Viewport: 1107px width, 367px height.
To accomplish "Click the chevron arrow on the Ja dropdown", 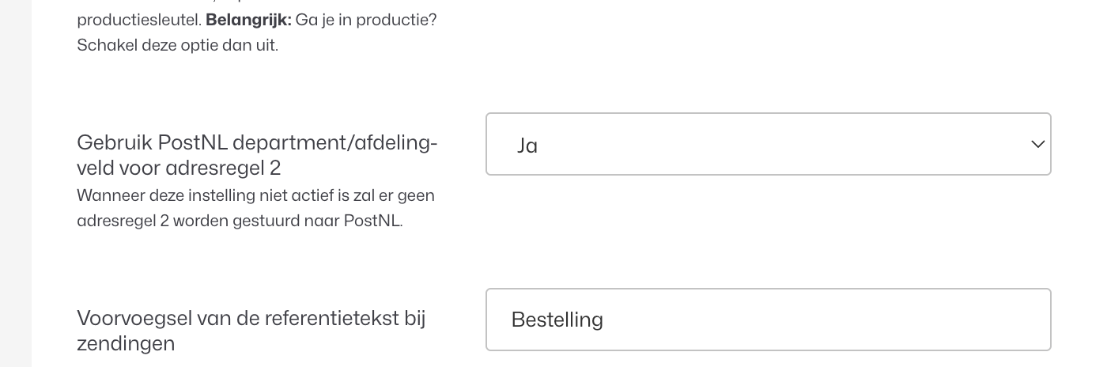I will (x=1037, y=144).
